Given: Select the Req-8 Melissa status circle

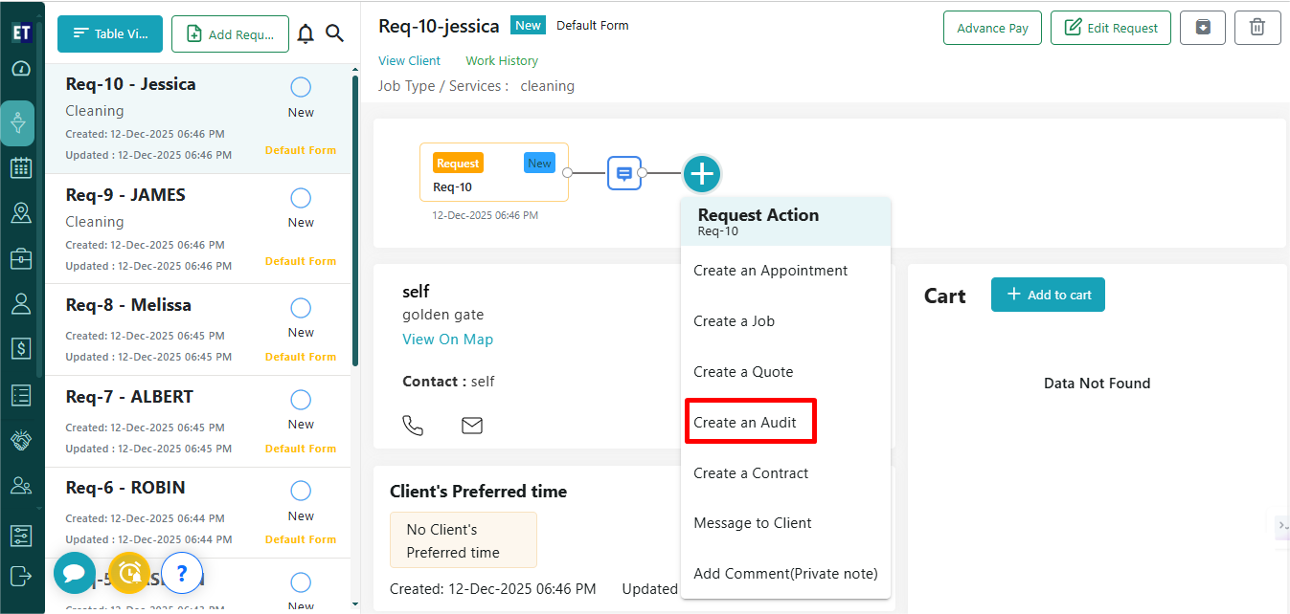Looking at the screenshot, I should click(301, 308).
